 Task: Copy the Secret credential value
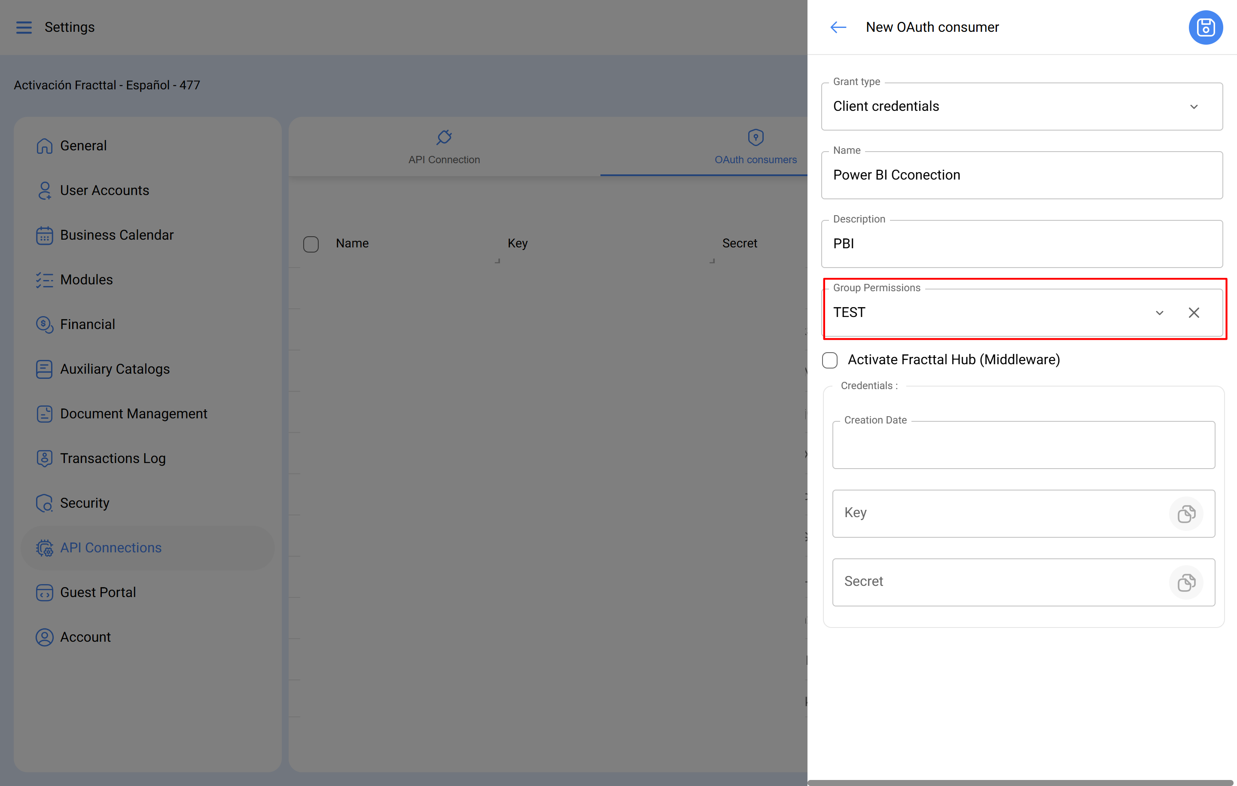point(1185,582)
